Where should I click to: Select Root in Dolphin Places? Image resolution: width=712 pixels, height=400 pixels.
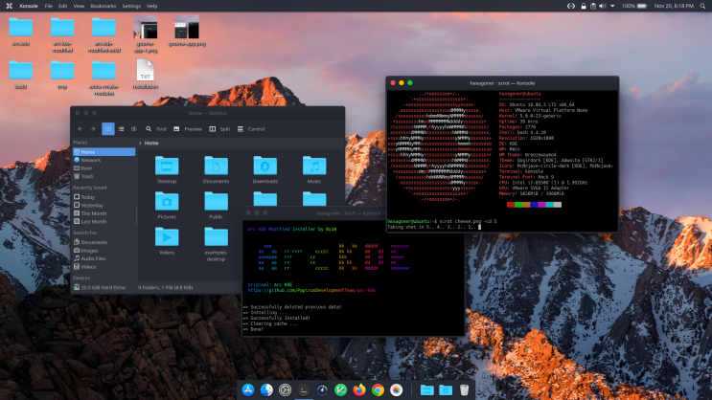point(104,168)
